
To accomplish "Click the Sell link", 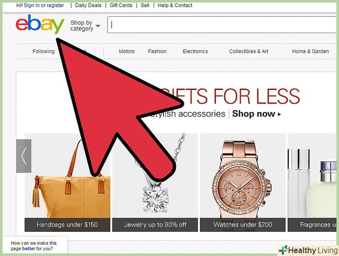I will [145, 6].
